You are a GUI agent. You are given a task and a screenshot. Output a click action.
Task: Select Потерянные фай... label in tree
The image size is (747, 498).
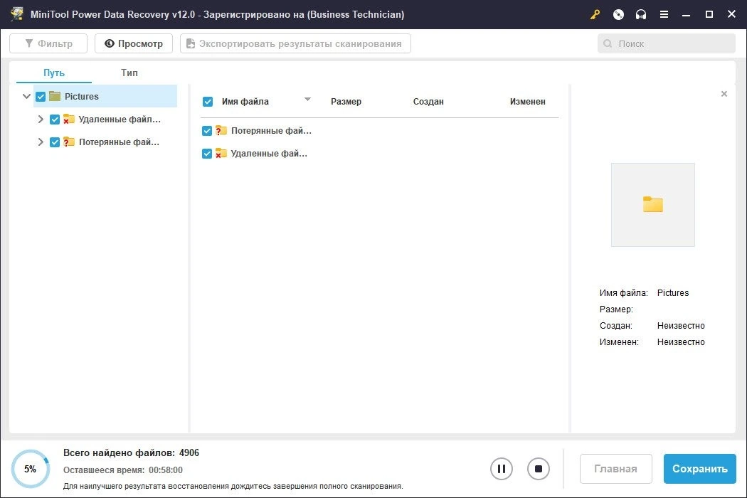pos(119,142)
